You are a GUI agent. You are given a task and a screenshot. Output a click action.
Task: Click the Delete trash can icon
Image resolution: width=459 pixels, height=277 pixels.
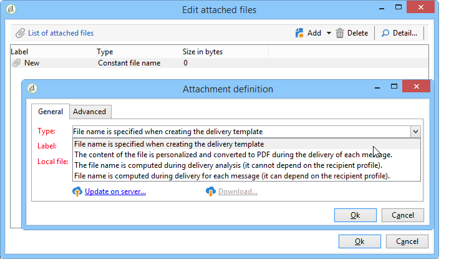339,33
